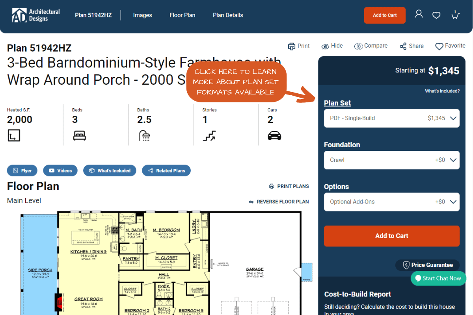
Task: Open the What's Included pill button
Action: point(110,170)
